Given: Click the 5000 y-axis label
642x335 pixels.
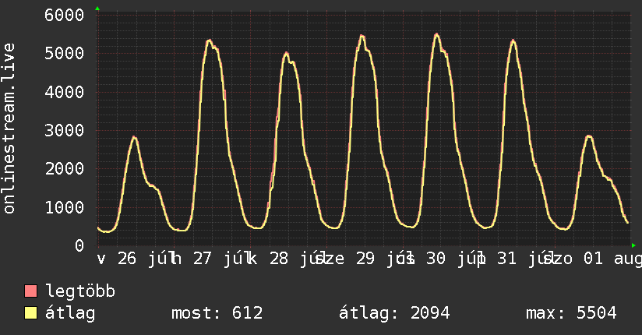Looking at the screenshot, I should 65,53.
